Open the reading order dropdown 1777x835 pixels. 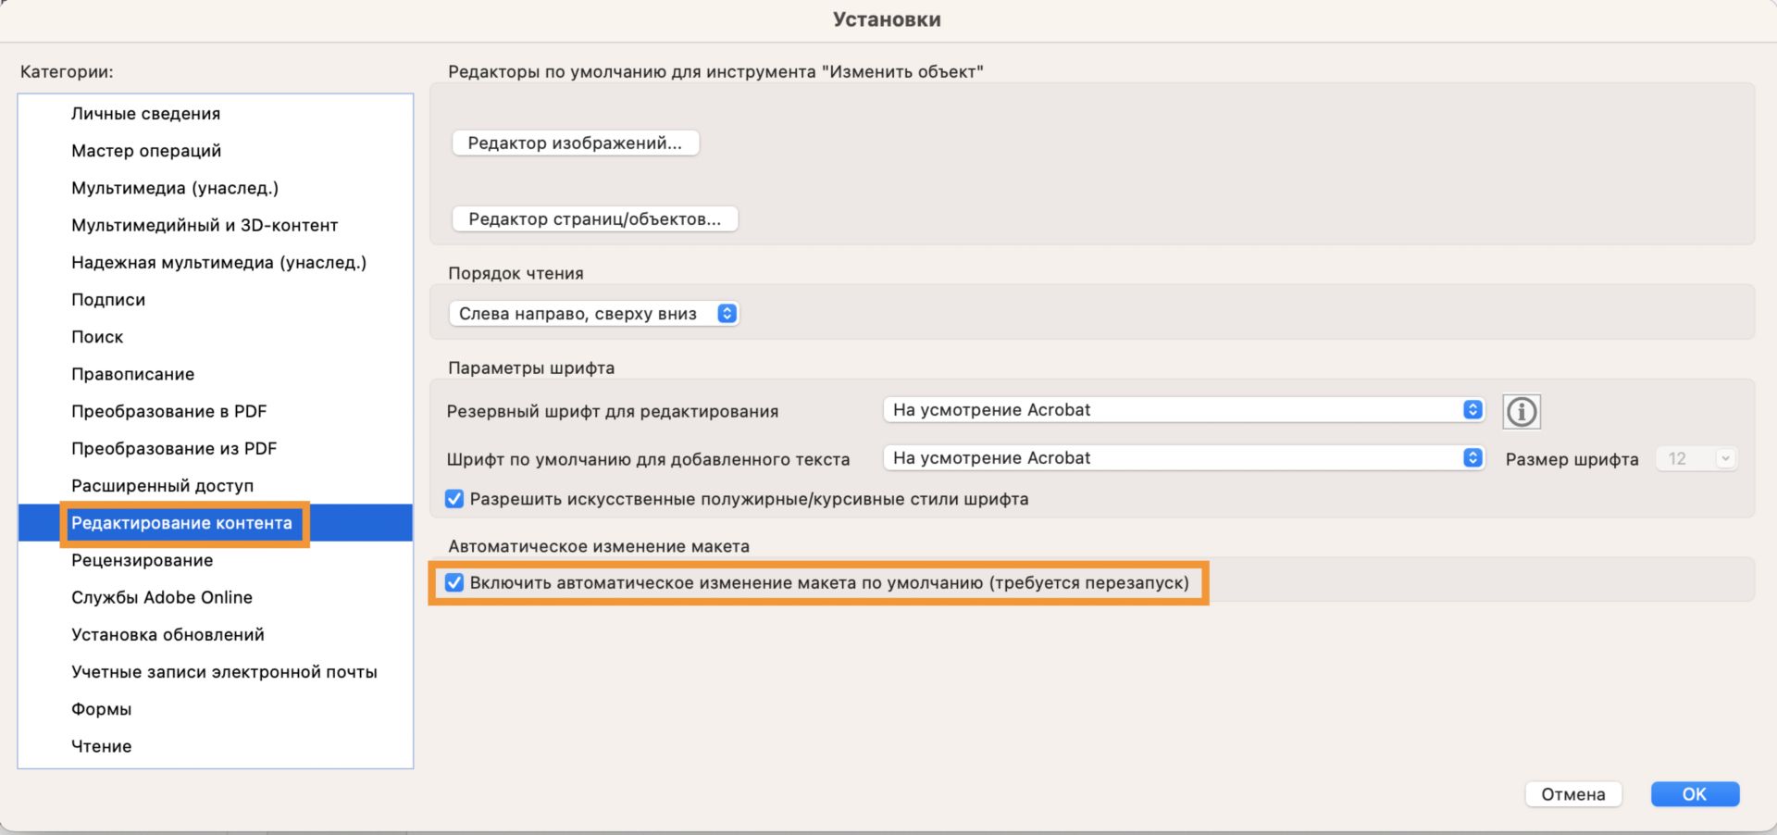[593, 313]
